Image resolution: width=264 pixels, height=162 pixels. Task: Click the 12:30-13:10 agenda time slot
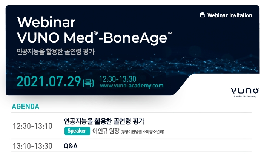click(x=33, y=126)
